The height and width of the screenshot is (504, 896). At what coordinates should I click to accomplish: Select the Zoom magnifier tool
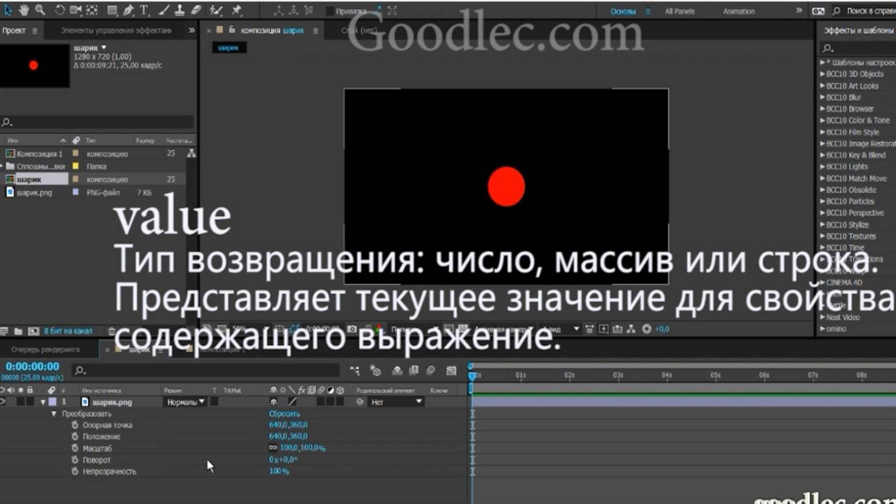(40, 10)
